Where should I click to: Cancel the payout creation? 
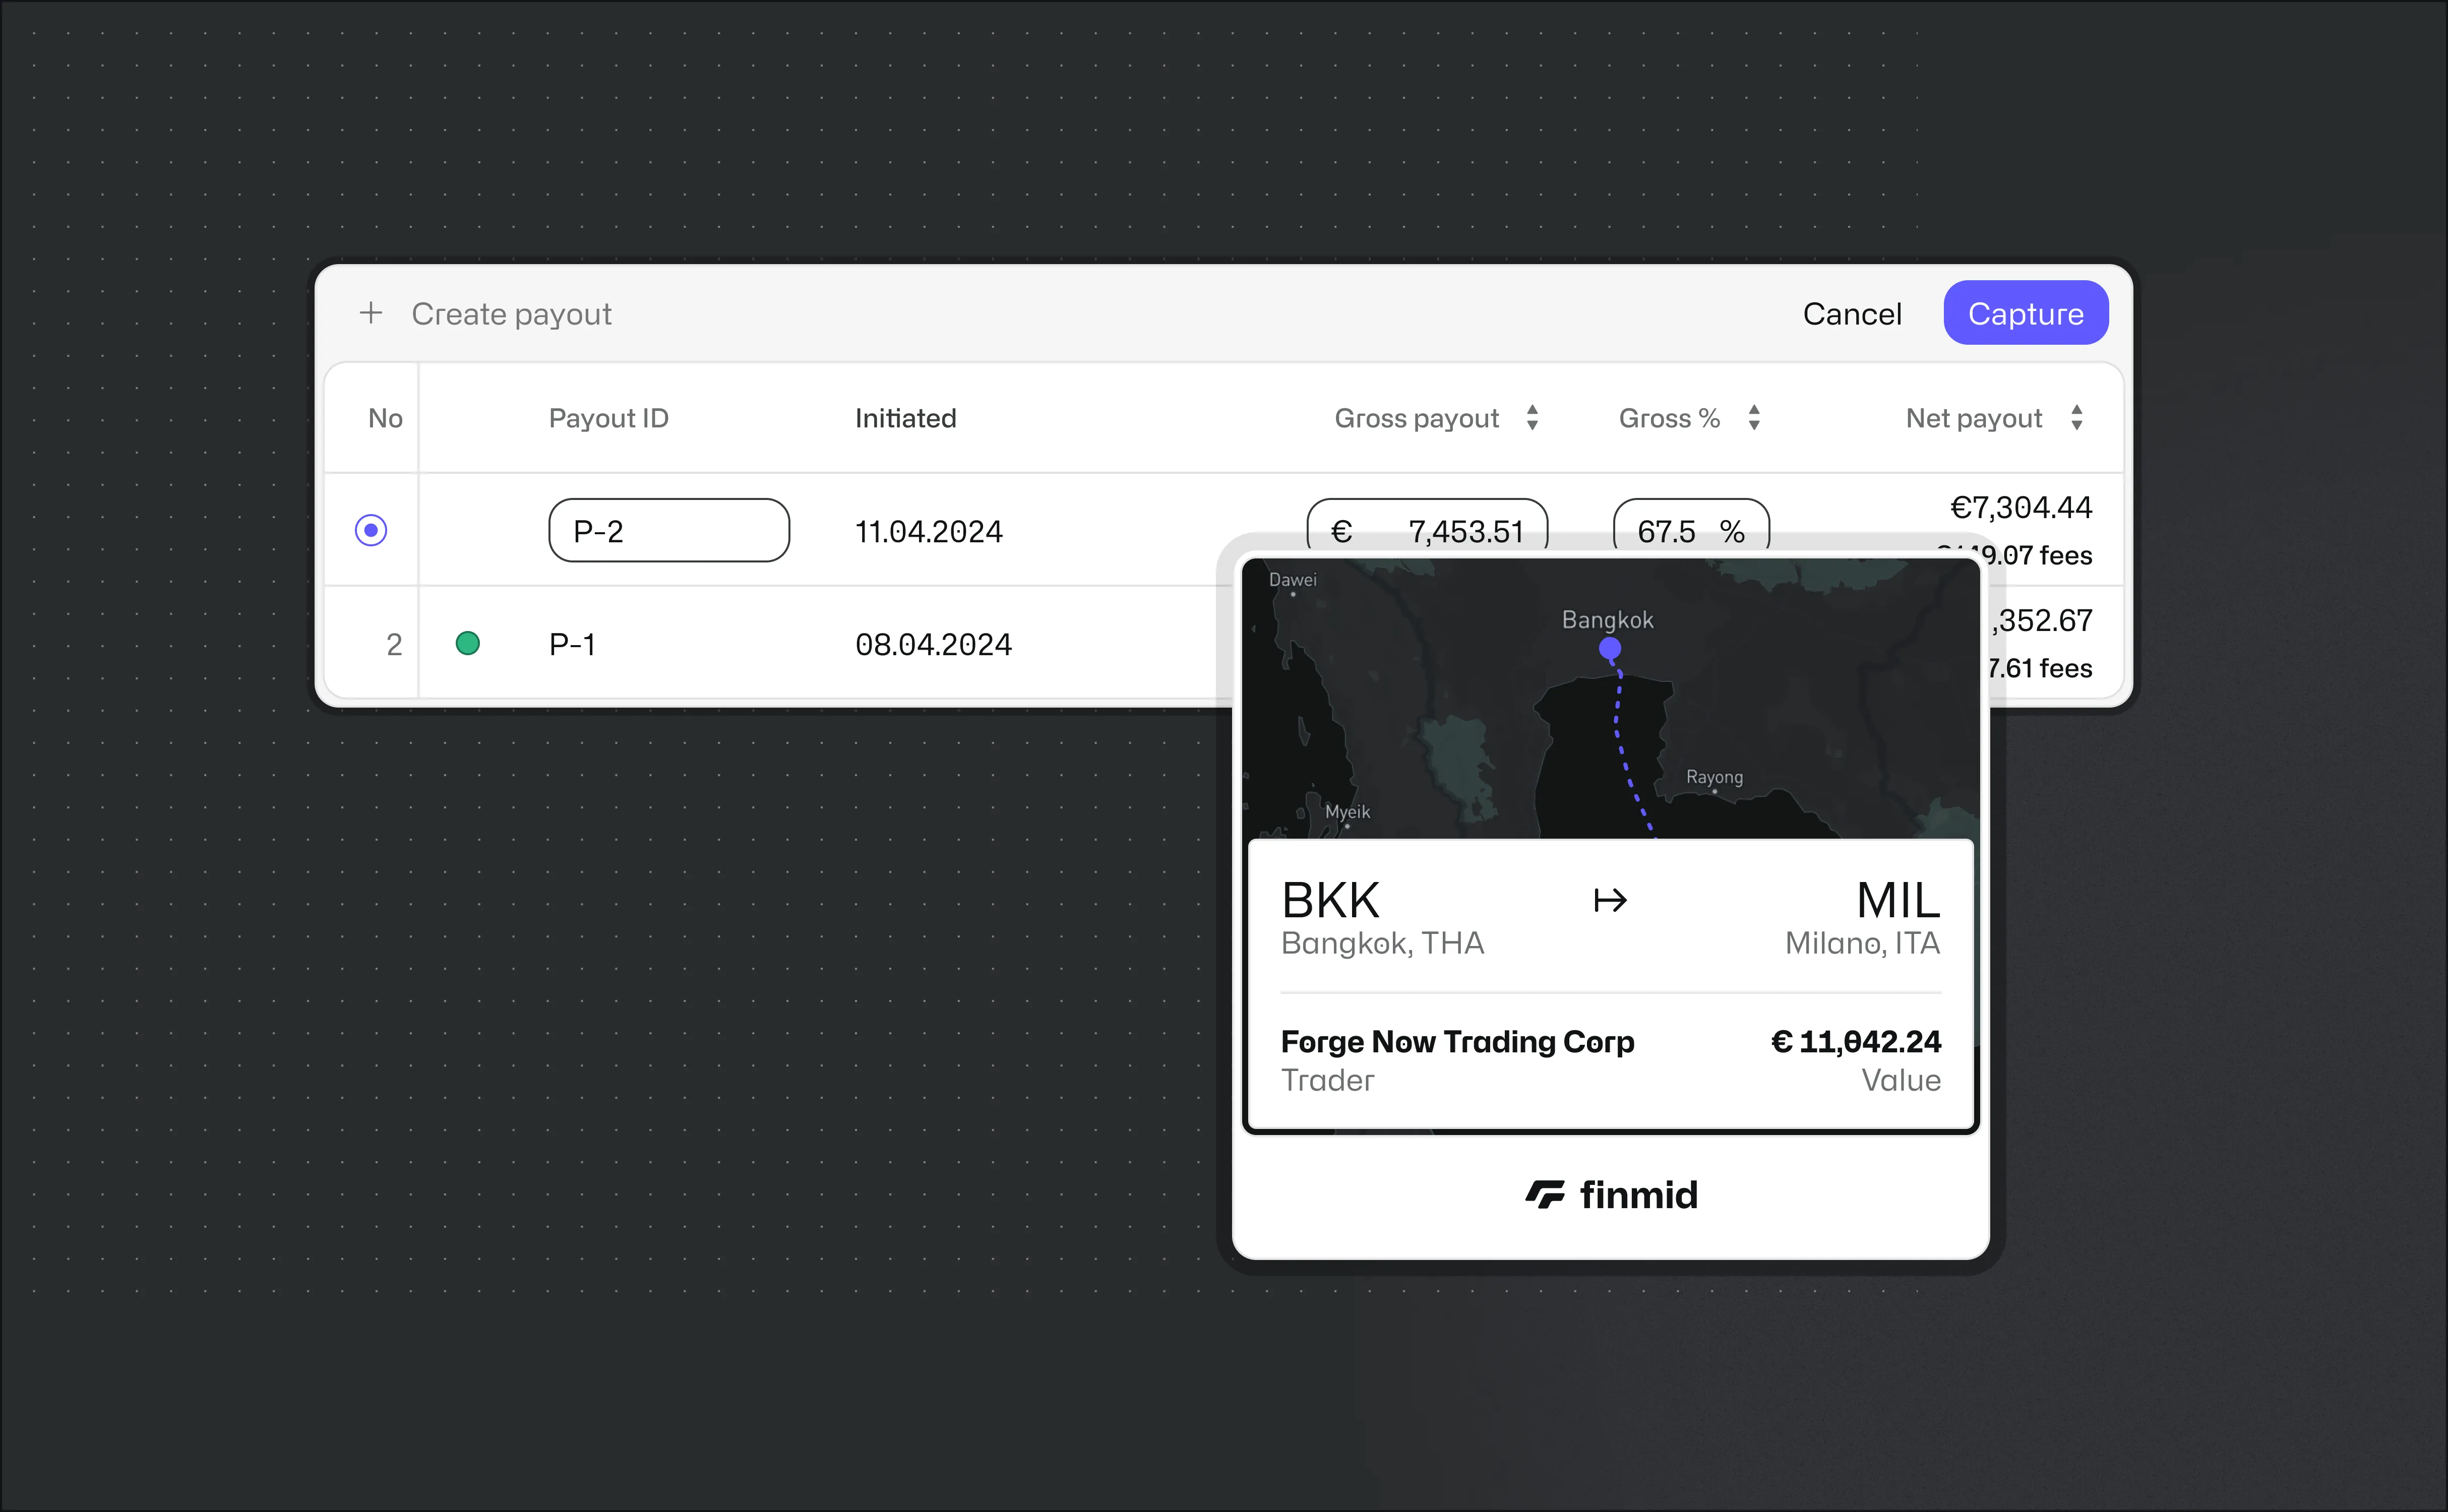pyautogui.click(x=1852, y=314)
